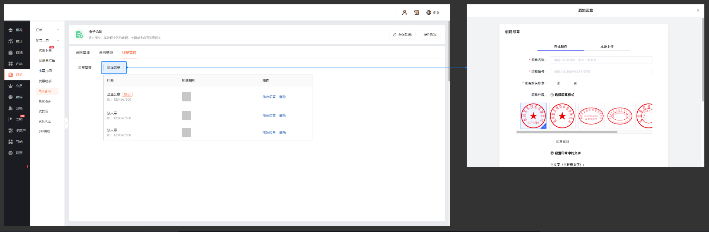Click the seal style horizontal scrollbar
Viewport: 709px width, 232px height.
pos(567,132)
